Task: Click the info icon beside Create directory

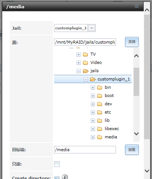Action: (65, 177)
